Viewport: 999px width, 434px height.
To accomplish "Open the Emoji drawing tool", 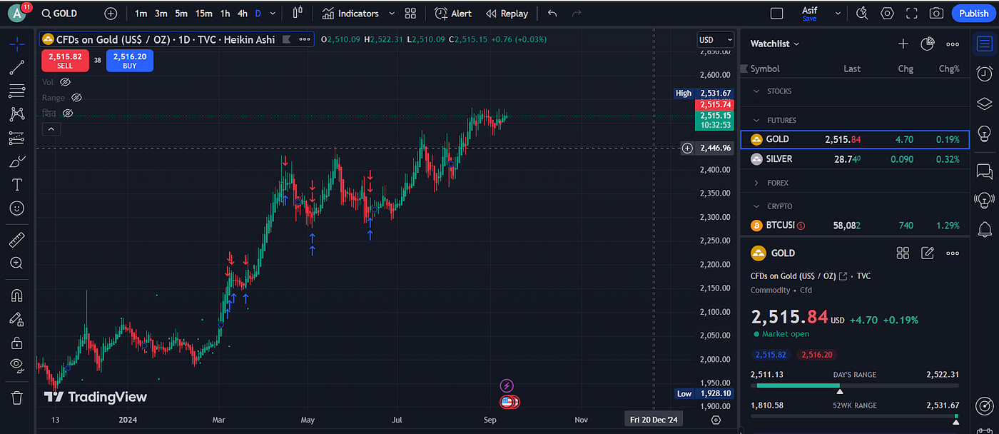I will click(17, 208).
